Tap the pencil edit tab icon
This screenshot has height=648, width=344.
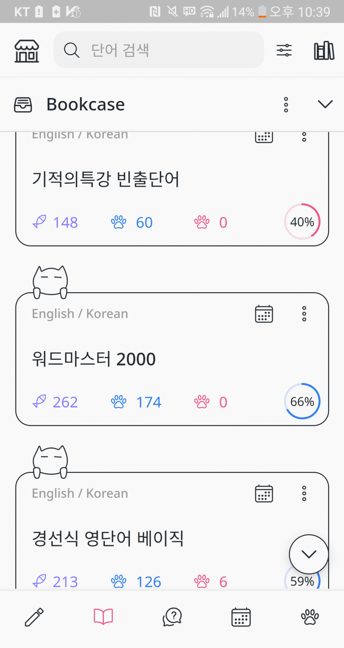[x=34, y=617]
